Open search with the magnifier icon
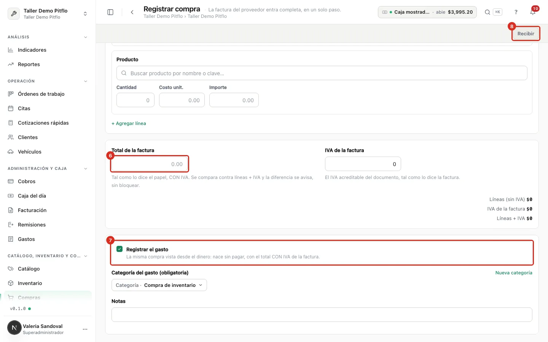Screen dimensions: 548x342 tap(487, 12)
